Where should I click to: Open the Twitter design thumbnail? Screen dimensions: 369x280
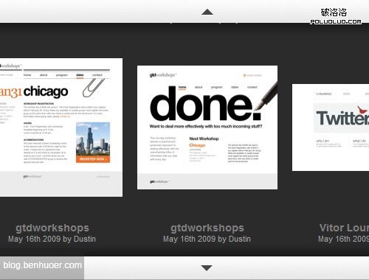click(x=331, y=127)
